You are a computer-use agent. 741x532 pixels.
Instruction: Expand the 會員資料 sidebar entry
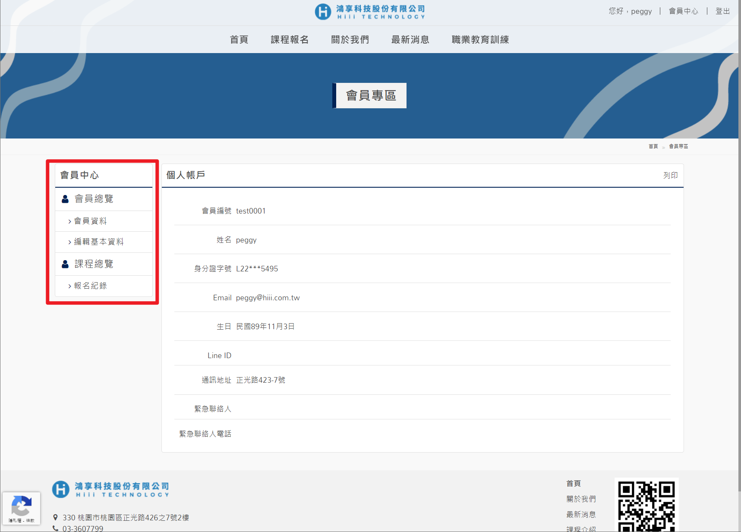[x=90, y=221]
